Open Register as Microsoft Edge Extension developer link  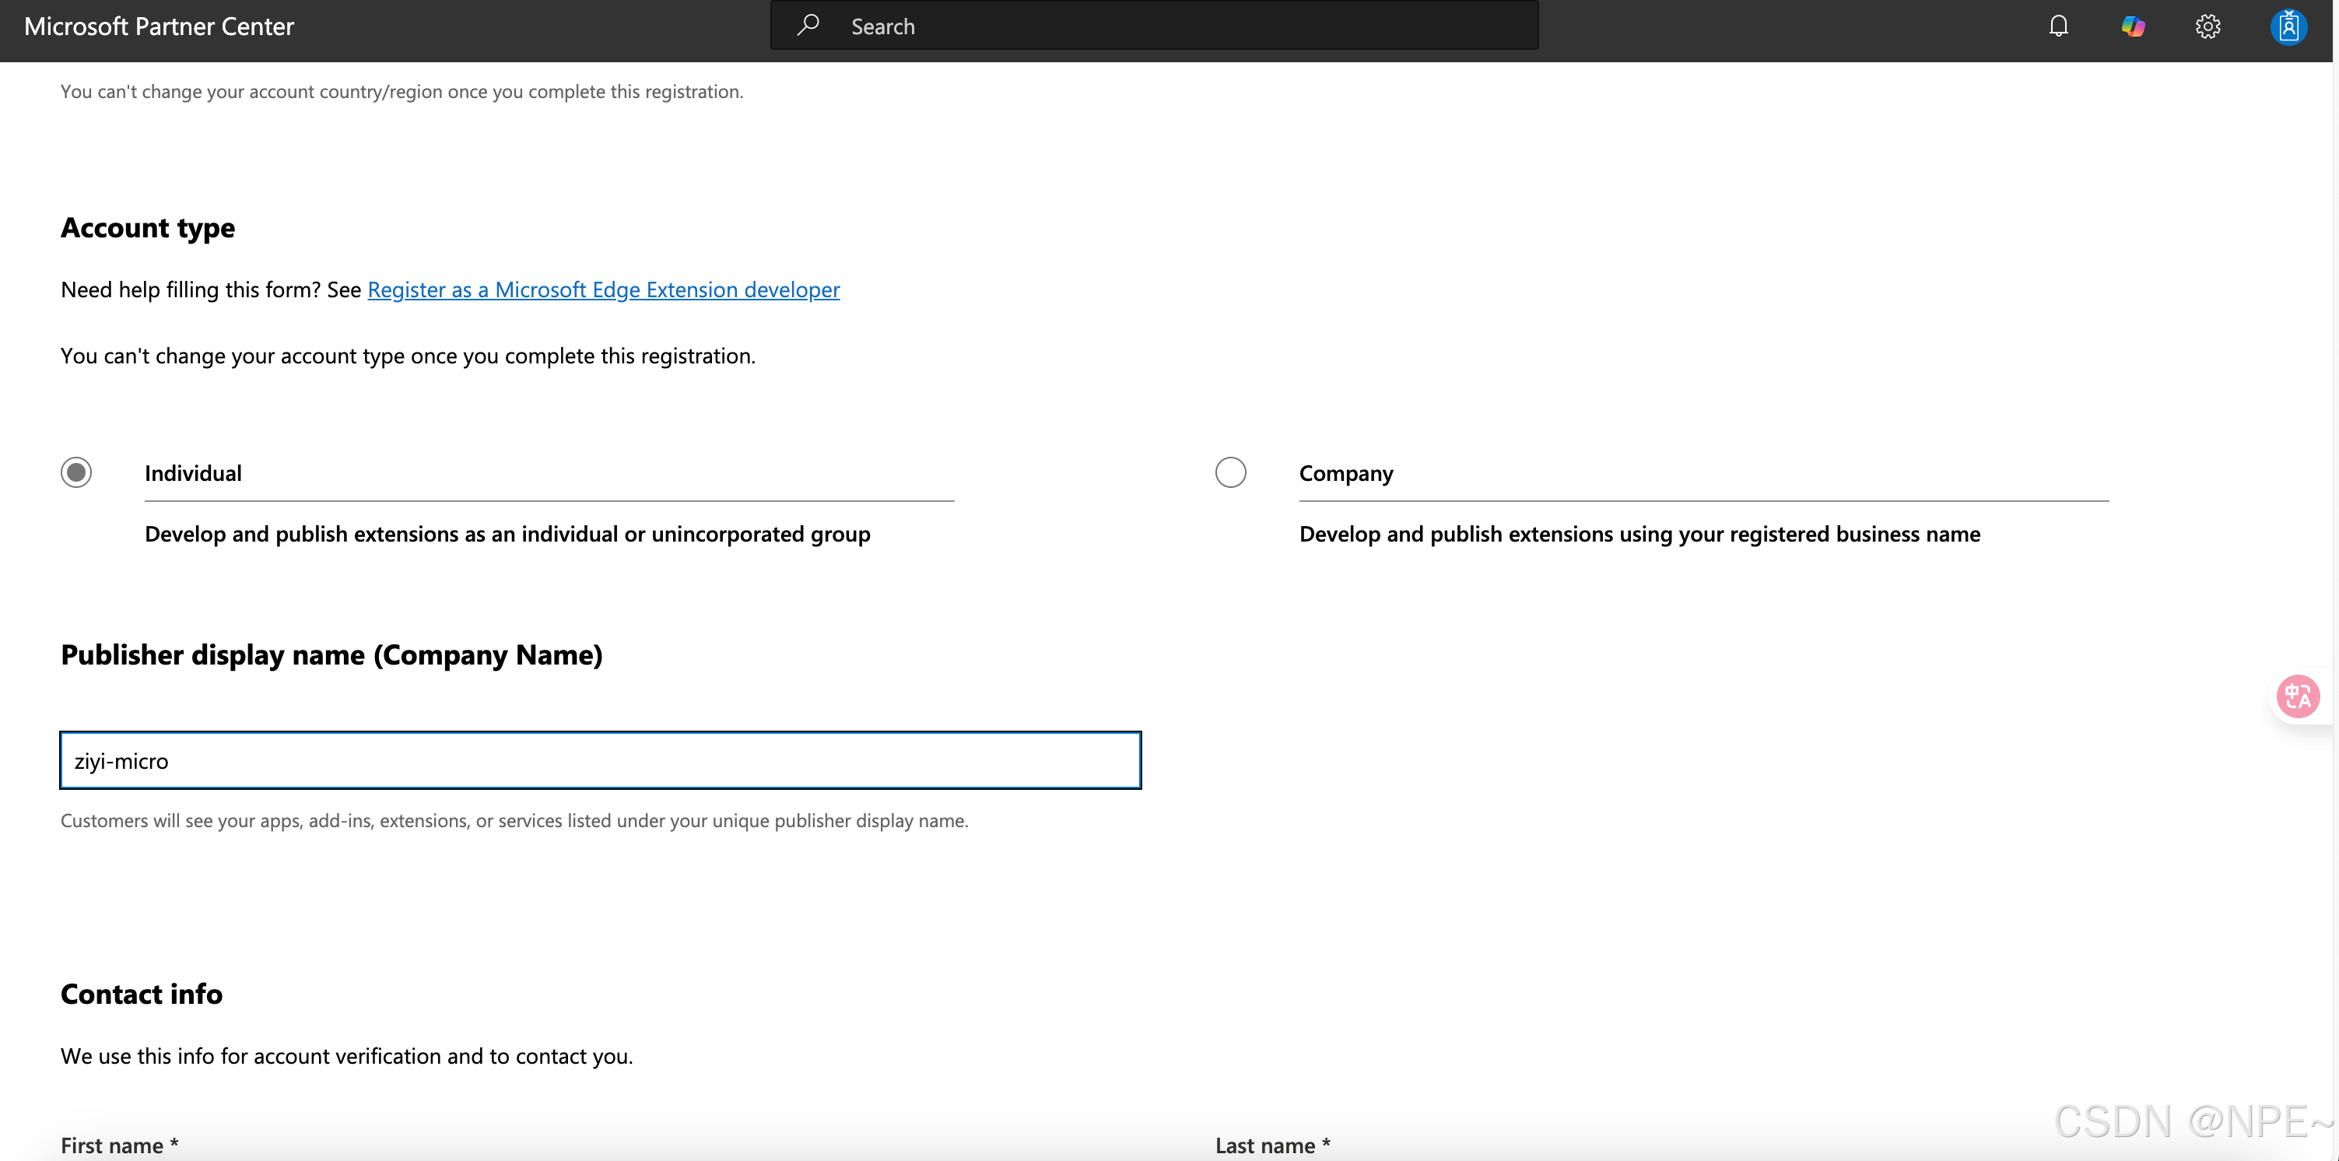(x=603, y=289)
